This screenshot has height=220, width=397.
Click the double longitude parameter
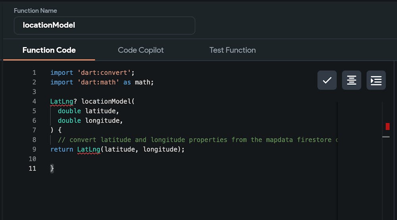pos(90,121)
